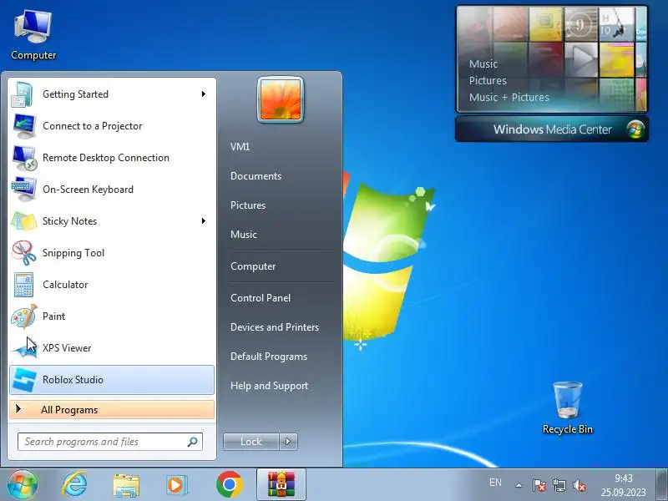Open Internet Explorer from the taskbar
This screenshot has width=668, height=501.
[74, 485]
